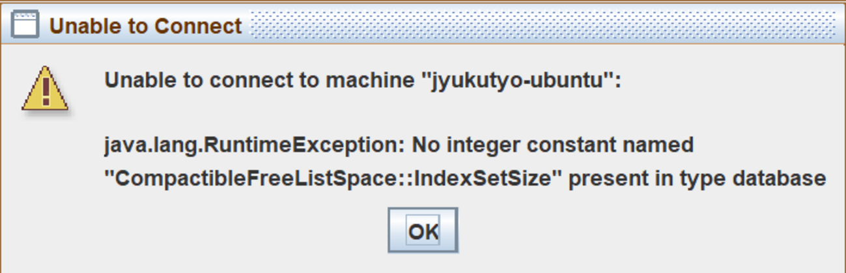Click the "CompactibleFreeListSpace::IndexSetSize" constant name
This screenshot has height=273, width=846.
point(333,178)
